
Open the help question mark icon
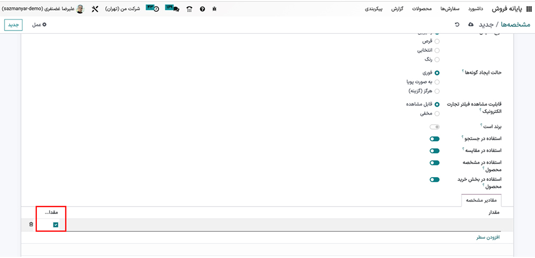[x=202, y=9]
